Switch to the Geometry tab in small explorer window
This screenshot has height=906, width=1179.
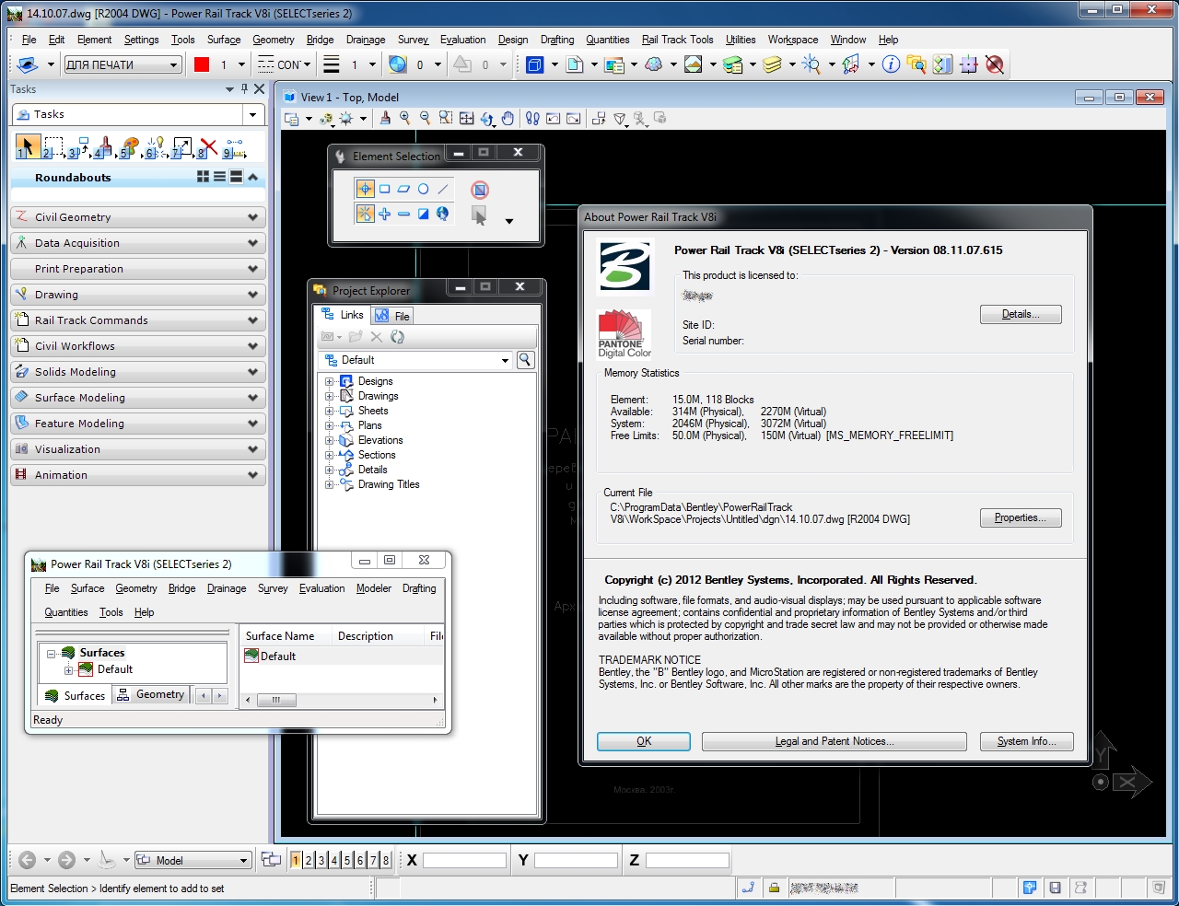pos(151,695)
